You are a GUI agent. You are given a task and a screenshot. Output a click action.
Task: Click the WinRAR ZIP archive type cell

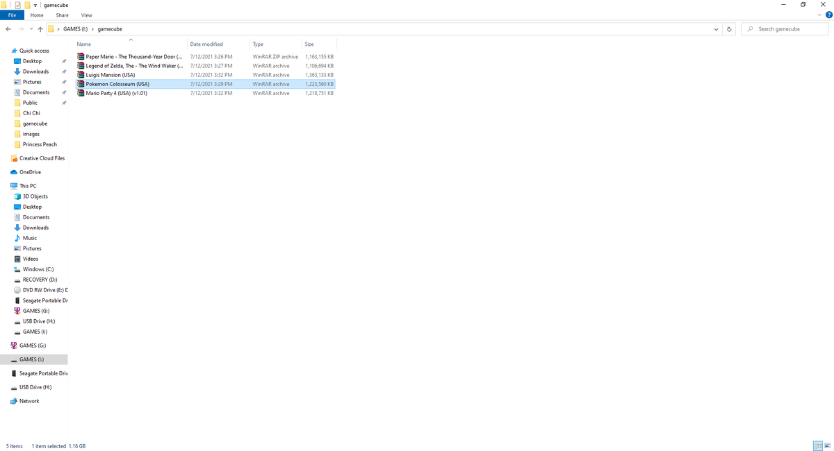(x=275, y=57)
